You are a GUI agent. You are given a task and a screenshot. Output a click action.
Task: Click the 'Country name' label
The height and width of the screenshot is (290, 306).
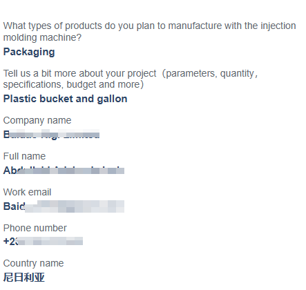click(33, 263)
